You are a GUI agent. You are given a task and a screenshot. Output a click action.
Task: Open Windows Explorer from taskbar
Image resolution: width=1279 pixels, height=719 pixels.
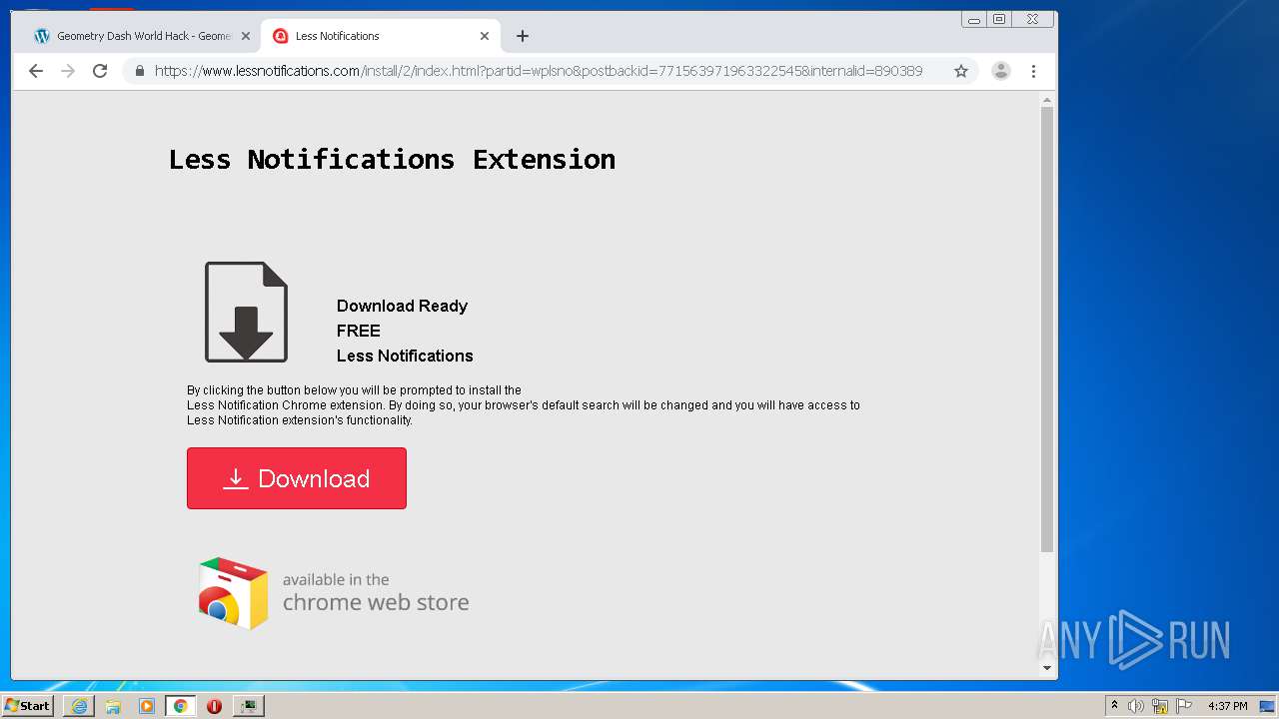(x=113, y=706)
